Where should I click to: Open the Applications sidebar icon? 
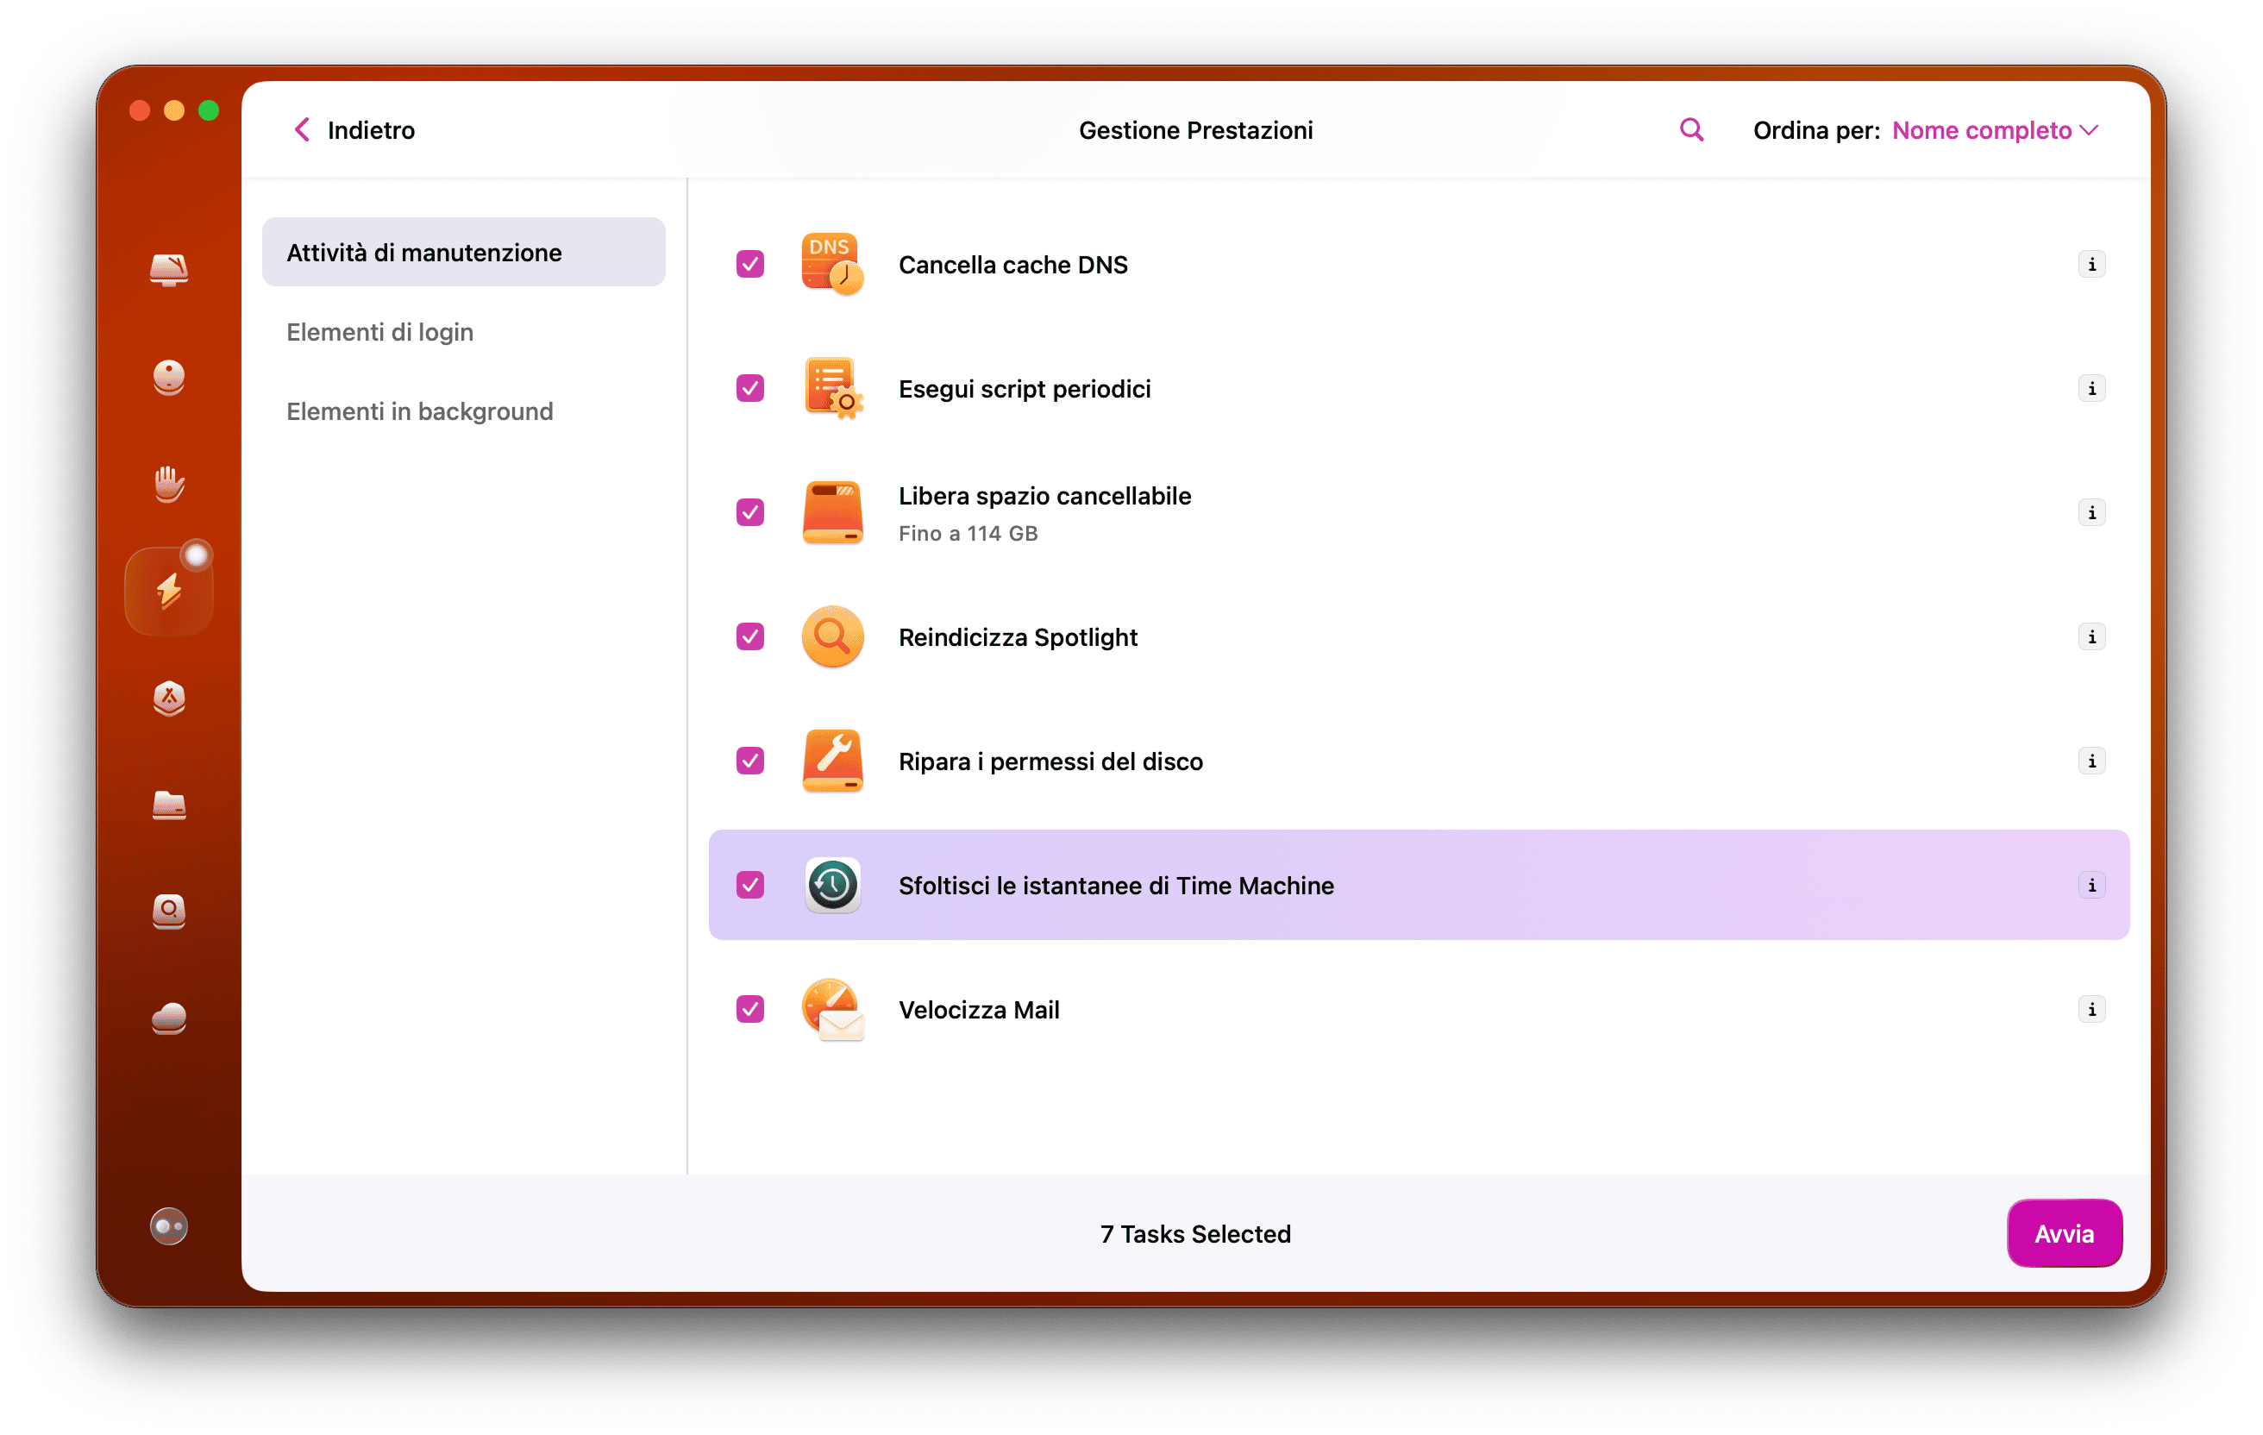click(169, 699)
